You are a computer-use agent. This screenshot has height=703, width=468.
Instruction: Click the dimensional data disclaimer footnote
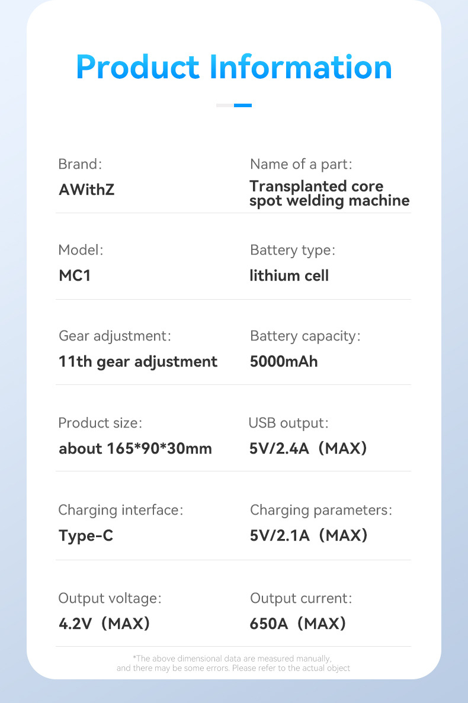[233, 663]
